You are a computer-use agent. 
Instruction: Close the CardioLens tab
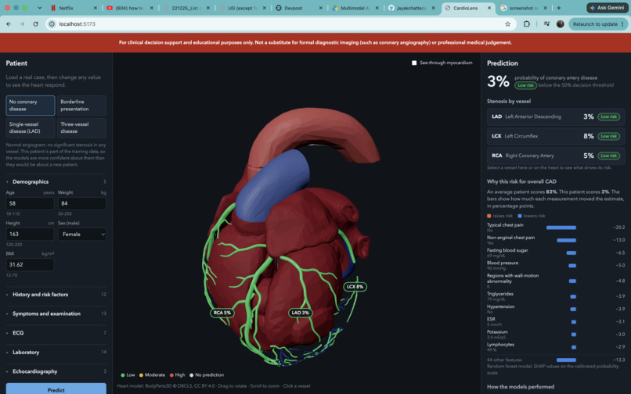pos(489,8)
